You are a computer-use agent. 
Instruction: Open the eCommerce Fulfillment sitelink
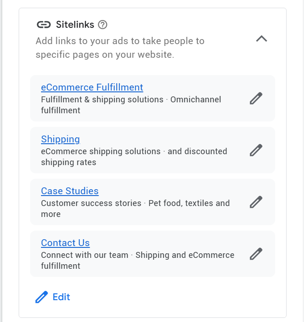pos(92,87)
